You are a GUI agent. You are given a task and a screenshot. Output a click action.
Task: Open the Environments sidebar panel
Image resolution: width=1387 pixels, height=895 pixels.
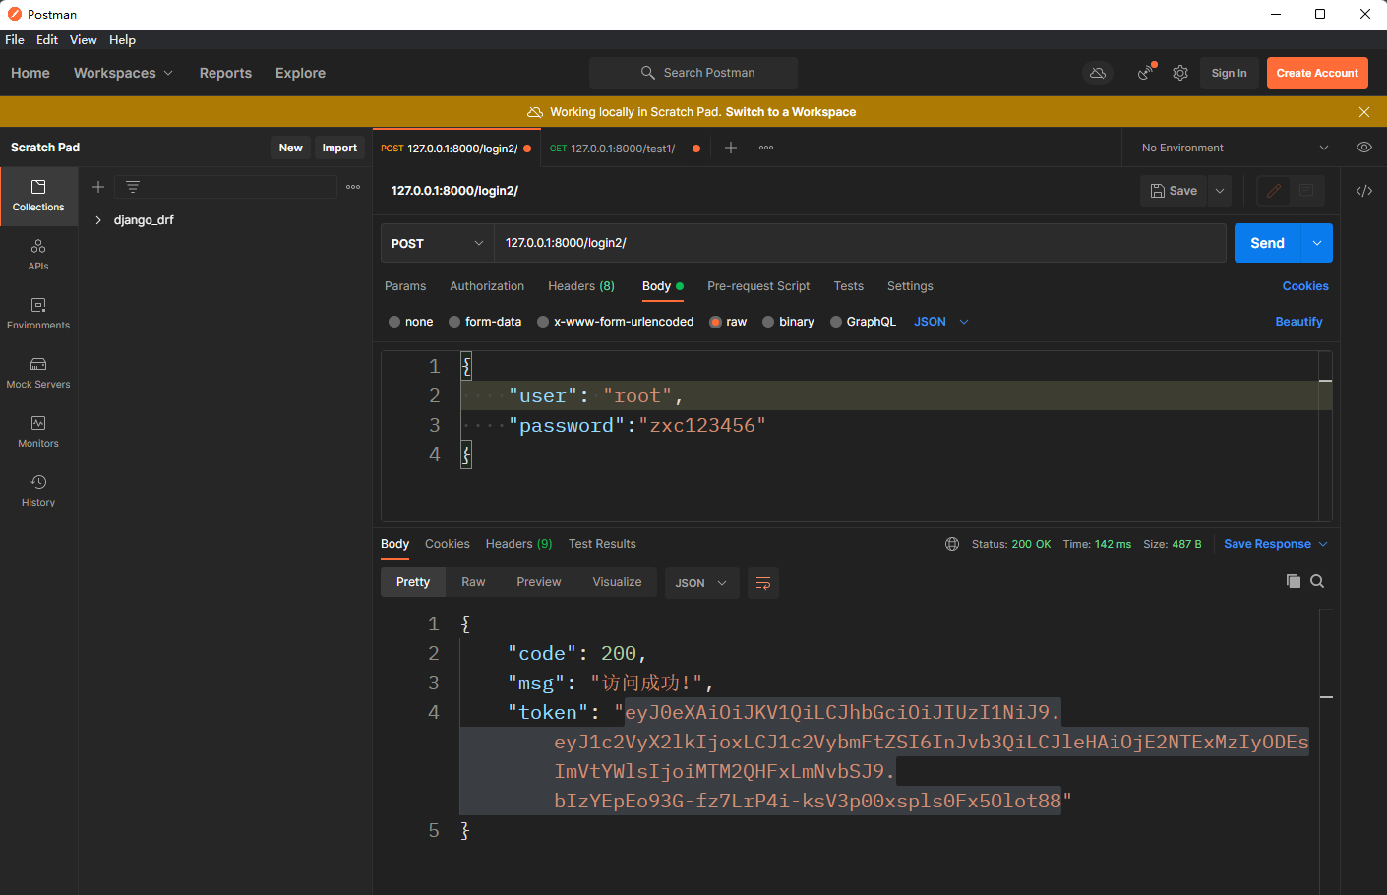[x=38, y=314]
